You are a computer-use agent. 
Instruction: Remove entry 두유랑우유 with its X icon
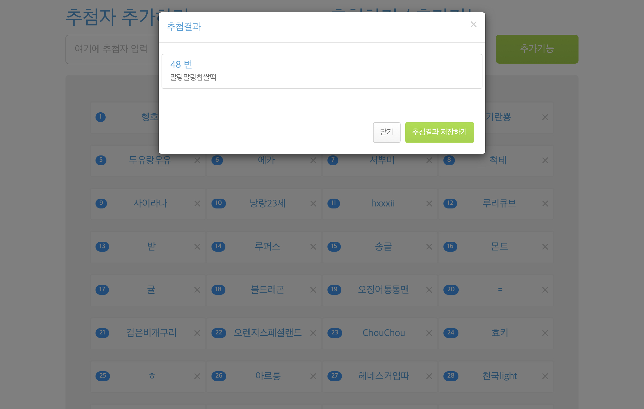[197, 160]
